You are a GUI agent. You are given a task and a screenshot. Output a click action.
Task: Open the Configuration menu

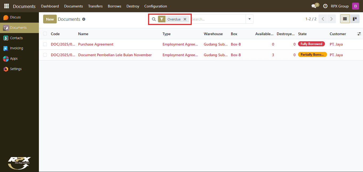click(156, 6)
